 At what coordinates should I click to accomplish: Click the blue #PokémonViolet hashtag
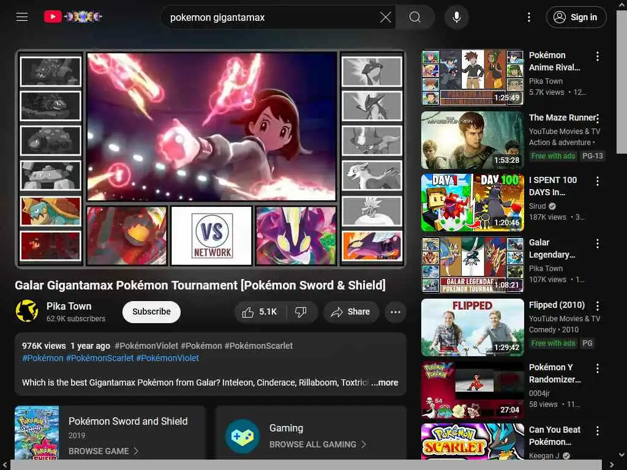[168, 358]
